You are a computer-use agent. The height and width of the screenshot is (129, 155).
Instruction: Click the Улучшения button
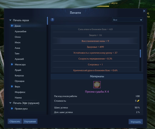pyautogui.click(x=30, y=121)
